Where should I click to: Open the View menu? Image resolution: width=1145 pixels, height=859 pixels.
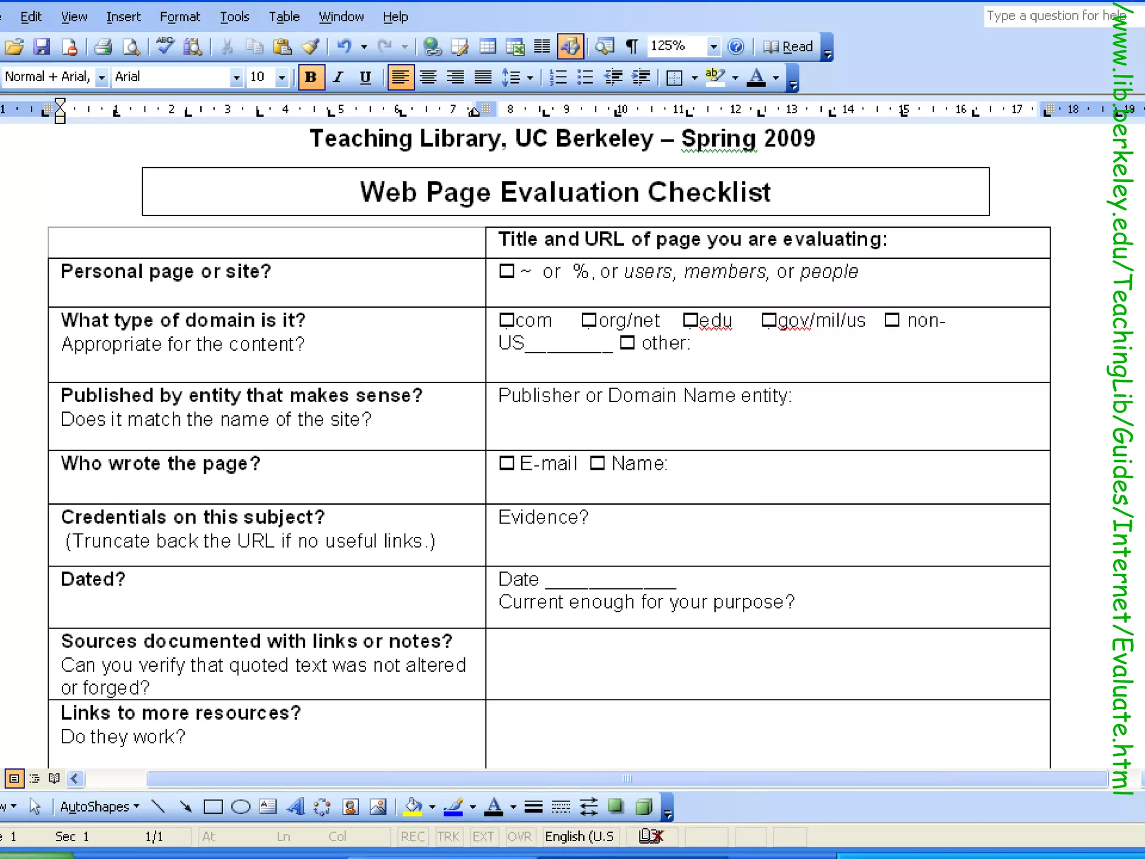tap(74, 17)
